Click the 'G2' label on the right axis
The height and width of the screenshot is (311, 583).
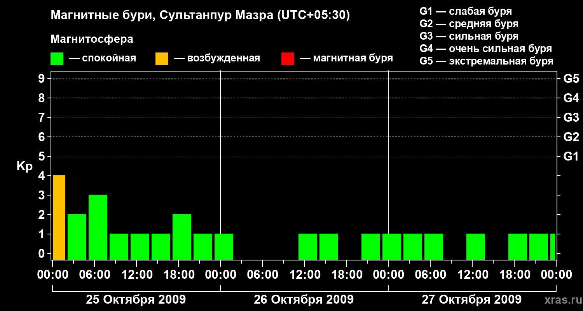tap(571, 137)
